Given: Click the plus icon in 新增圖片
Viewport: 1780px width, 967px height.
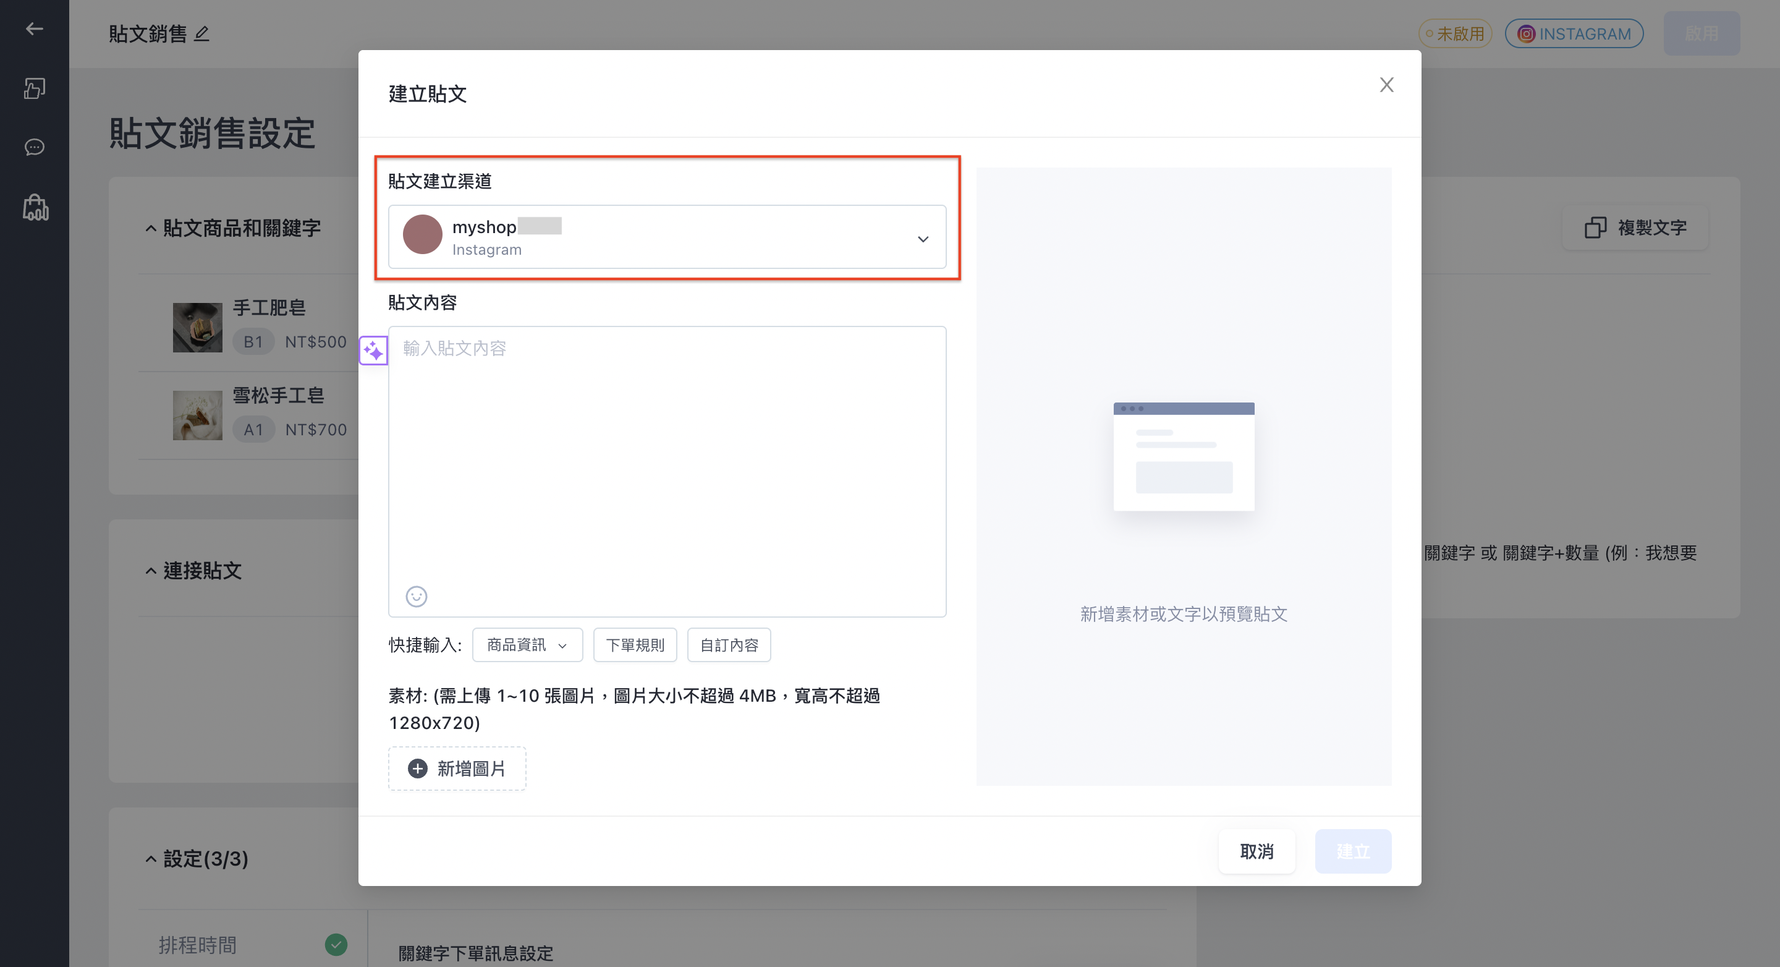Looking at the screenshot, I should coord(417,768).
